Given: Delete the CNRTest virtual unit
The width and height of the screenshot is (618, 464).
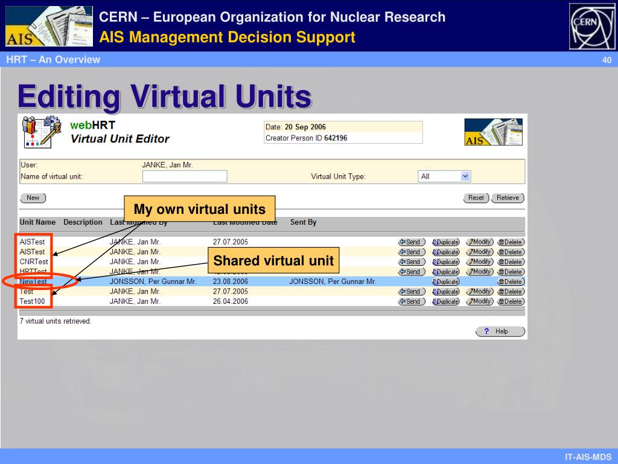Looking at the screenshot, I should pos(511,262).
